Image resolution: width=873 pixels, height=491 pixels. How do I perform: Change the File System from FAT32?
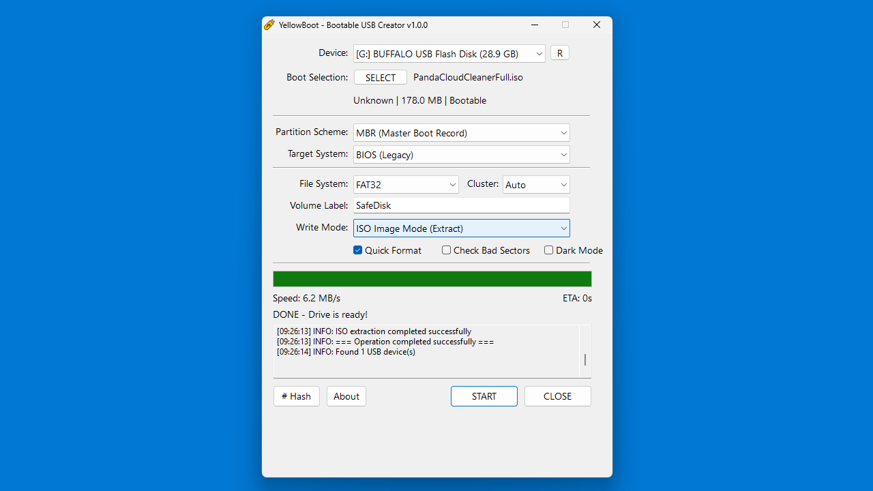(406, 185)
